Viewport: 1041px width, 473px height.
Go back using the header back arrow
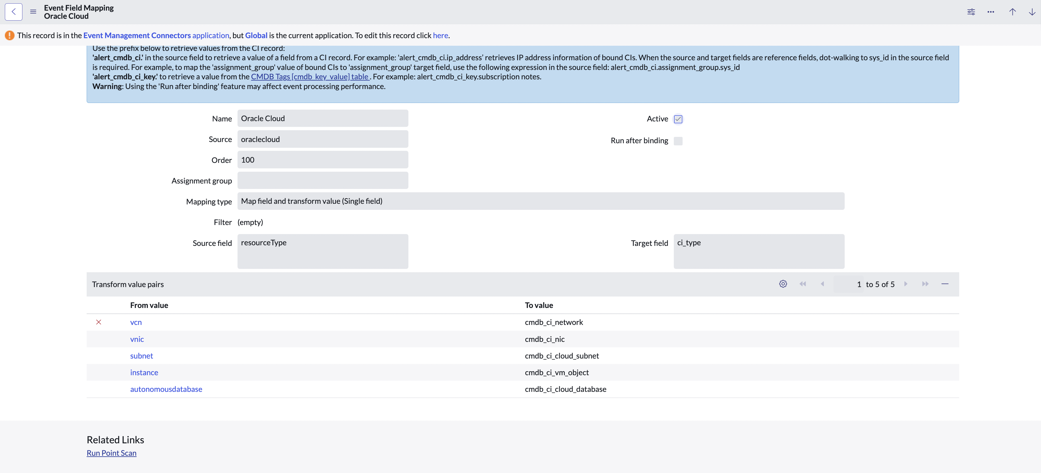pos(14,12)
